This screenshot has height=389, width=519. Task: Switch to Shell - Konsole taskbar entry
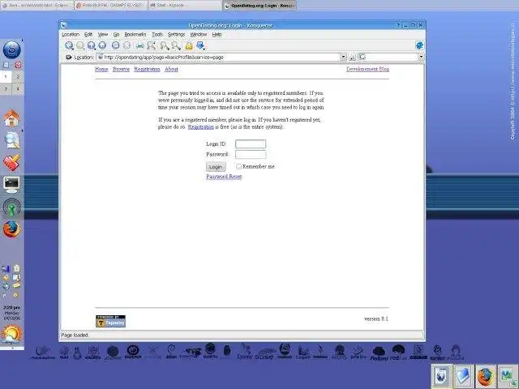[185, 6]
